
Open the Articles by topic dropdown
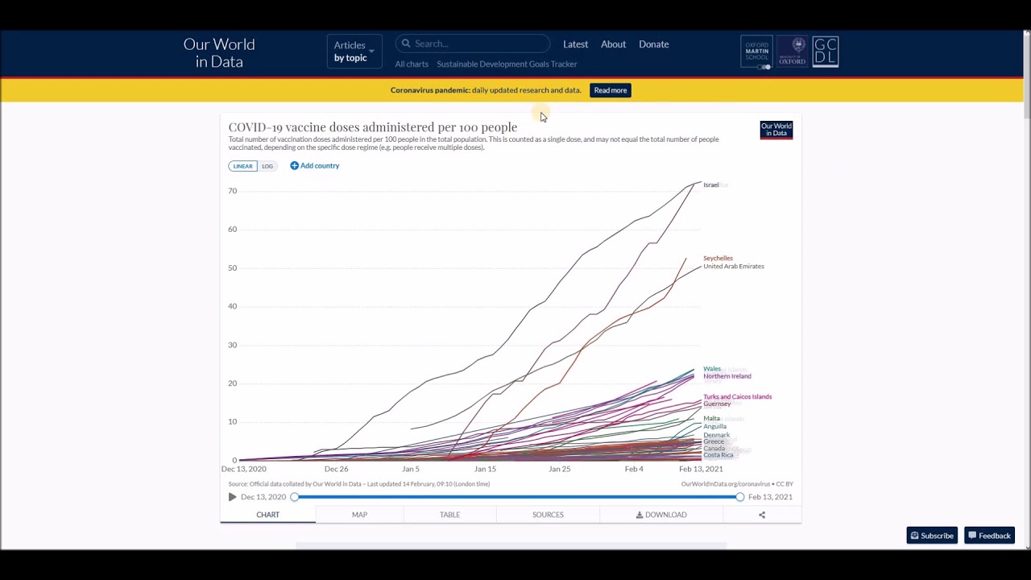(x=354, y=51)
